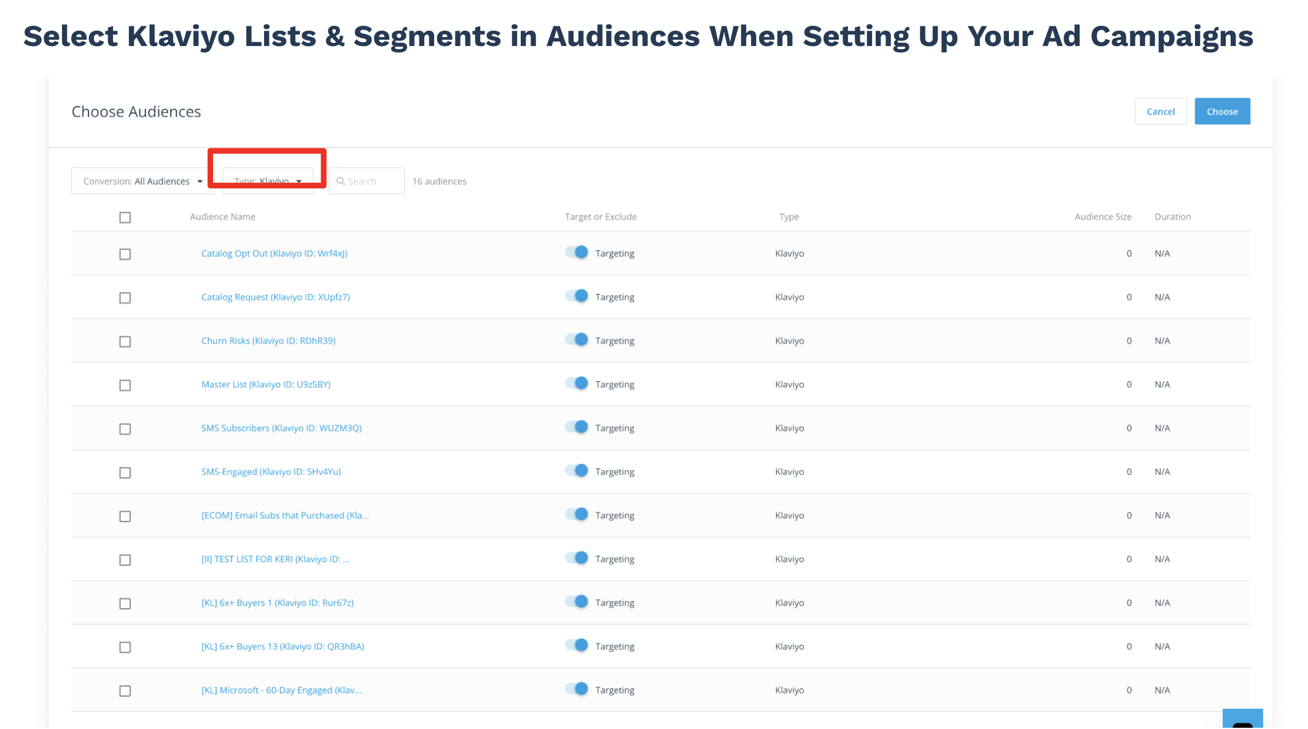Click audience size 0 in SMS Subscribers row
The height and width of the screenshot is (729, 1308).
(x=1129, y=428)
